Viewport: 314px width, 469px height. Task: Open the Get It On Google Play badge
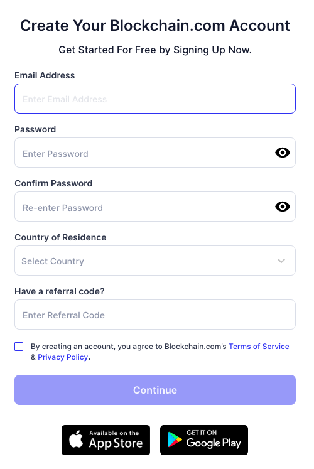pyautogui.click(x=204, y=440)
